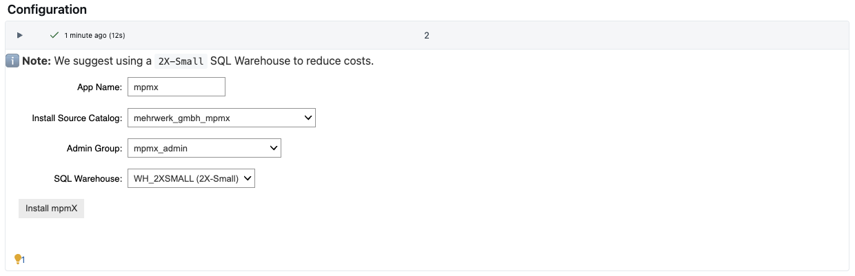Screen dimensions: 855x276
Task: Click the Install mpmX button
Action: click(x=51, y=208)
